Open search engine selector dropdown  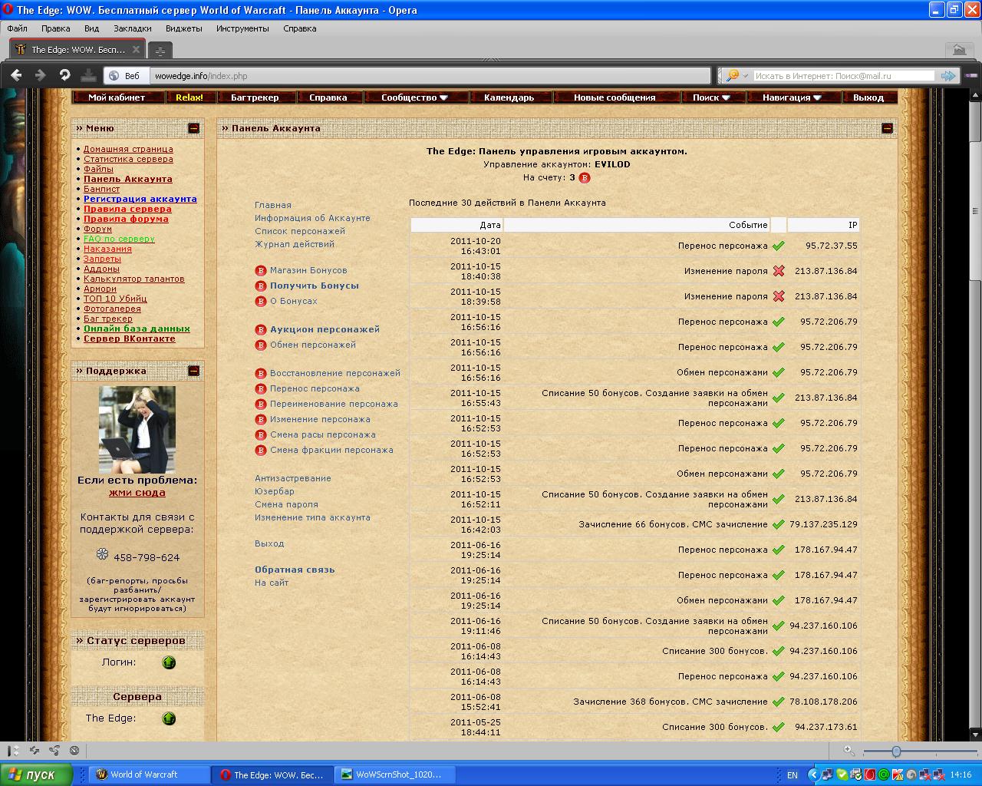click(737, 75)
